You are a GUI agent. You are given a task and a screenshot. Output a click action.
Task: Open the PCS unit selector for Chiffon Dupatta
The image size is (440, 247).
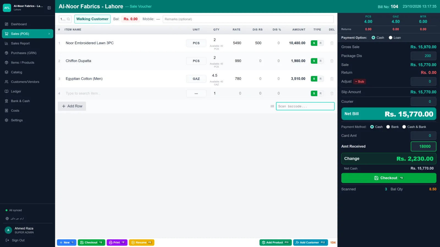pos(196,61)
